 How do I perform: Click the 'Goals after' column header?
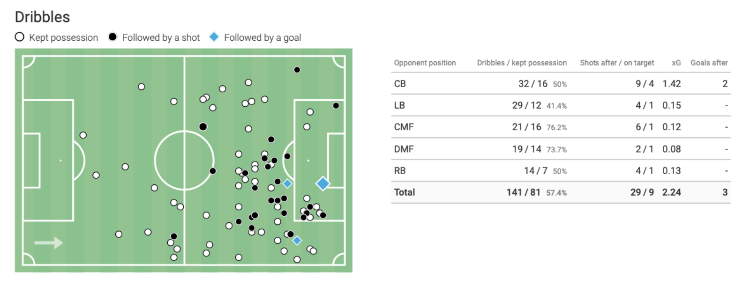pos(709,63)
